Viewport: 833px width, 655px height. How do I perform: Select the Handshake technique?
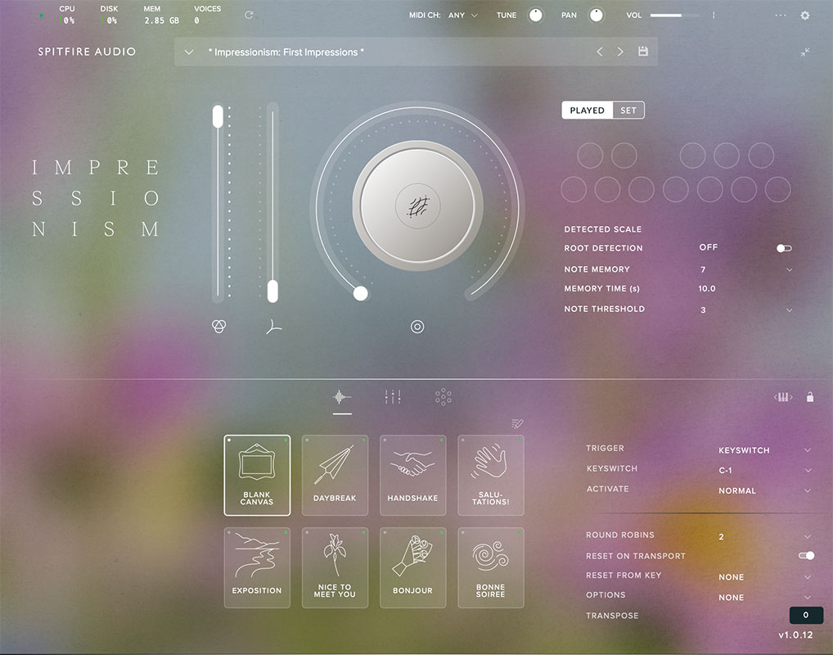tap(412, 476)
